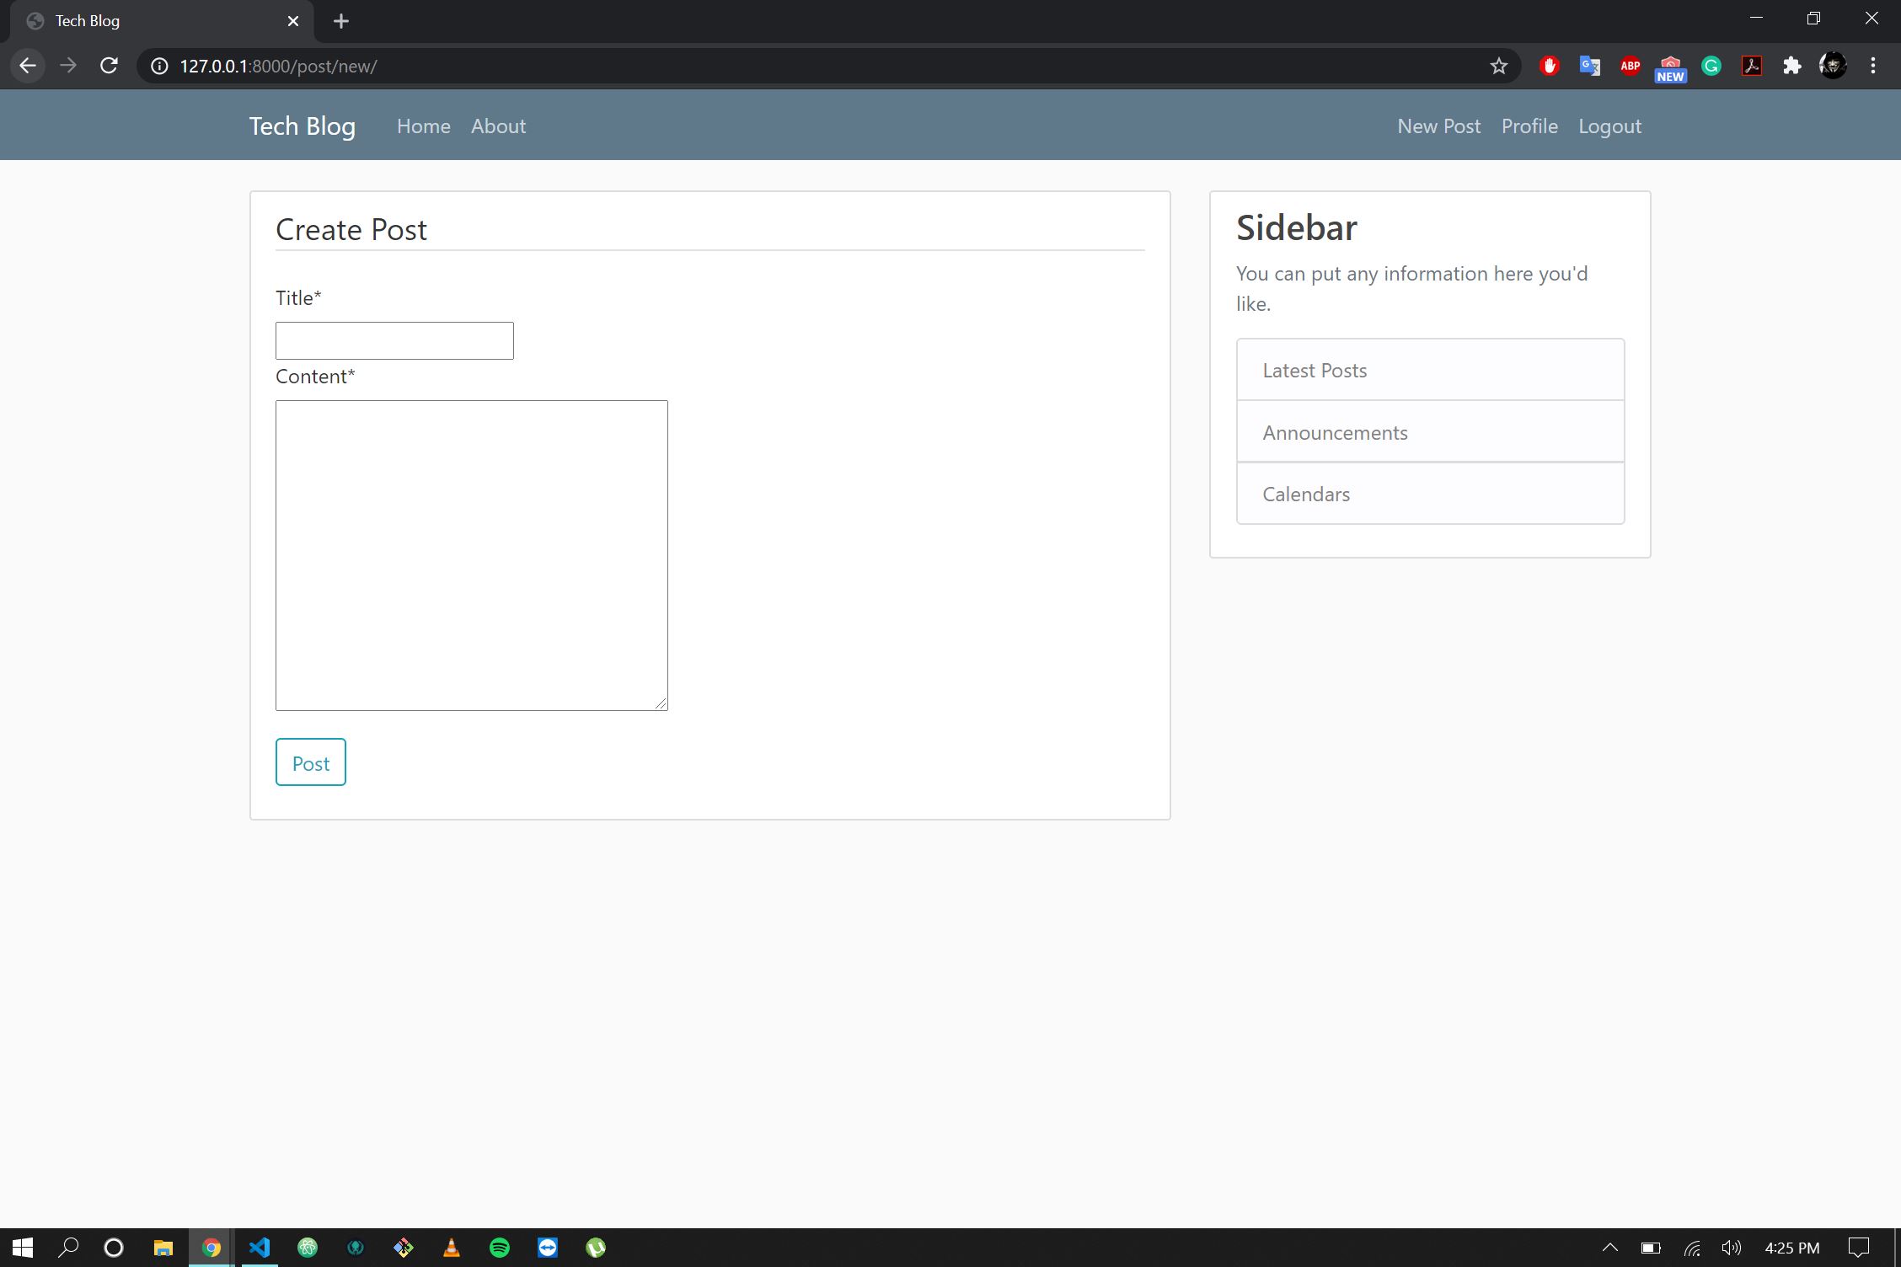Open the Adblock Plus extension
This screenshot has height=1267, width=1901.
pos(1630,66)
